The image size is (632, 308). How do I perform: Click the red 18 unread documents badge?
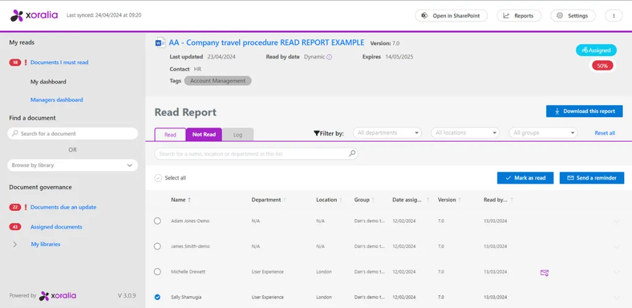coord(15,62)
